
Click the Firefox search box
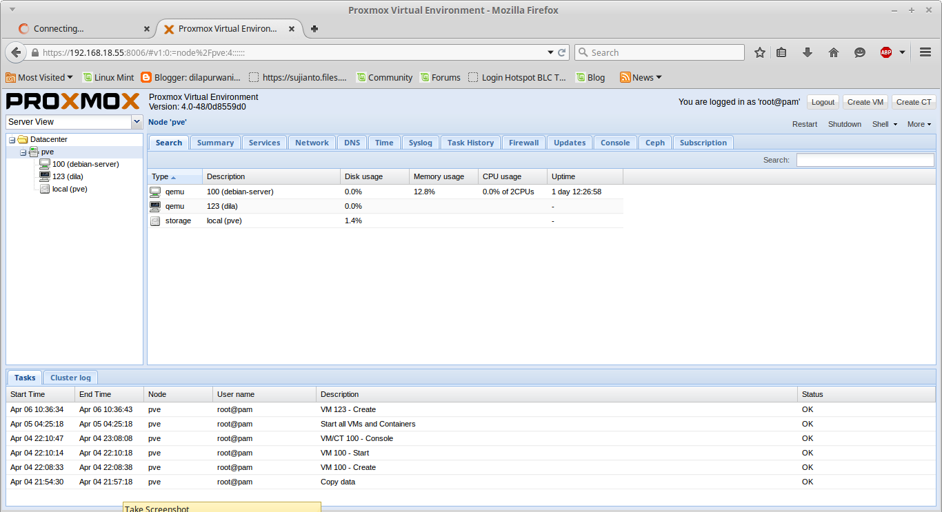point(659,52)
